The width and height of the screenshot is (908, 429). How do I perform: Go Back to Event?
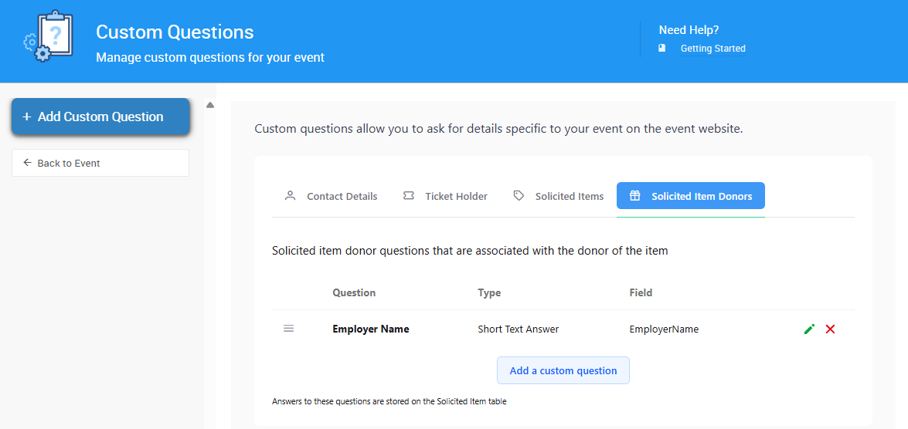coord(100,163)
